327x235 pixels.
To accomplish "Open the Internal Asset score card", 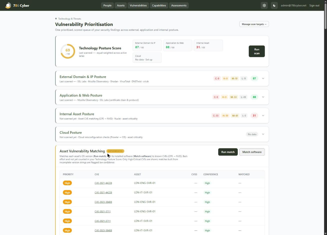I will (x=208, y=45).
